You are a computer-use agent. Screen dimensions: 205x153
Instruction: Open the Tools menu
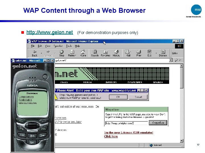pos(69,46)
